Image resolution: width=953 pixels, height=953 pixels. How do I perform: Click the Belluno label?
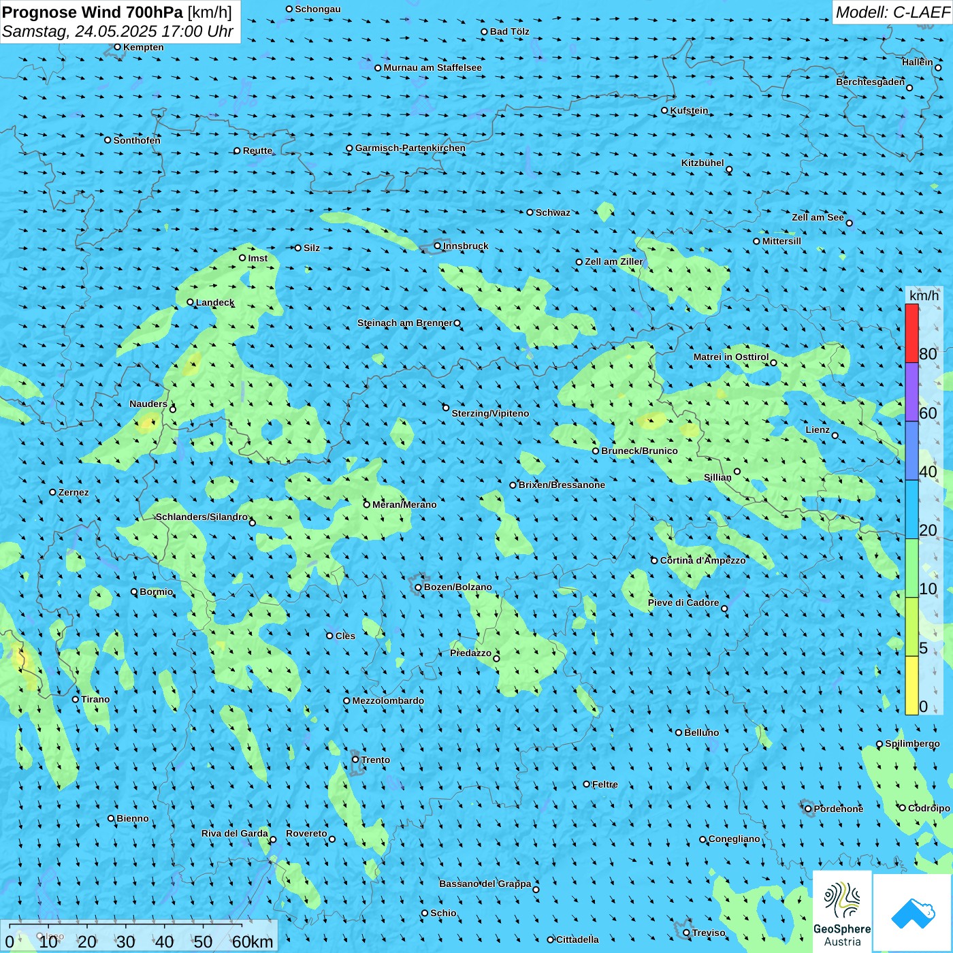(702, 732)
